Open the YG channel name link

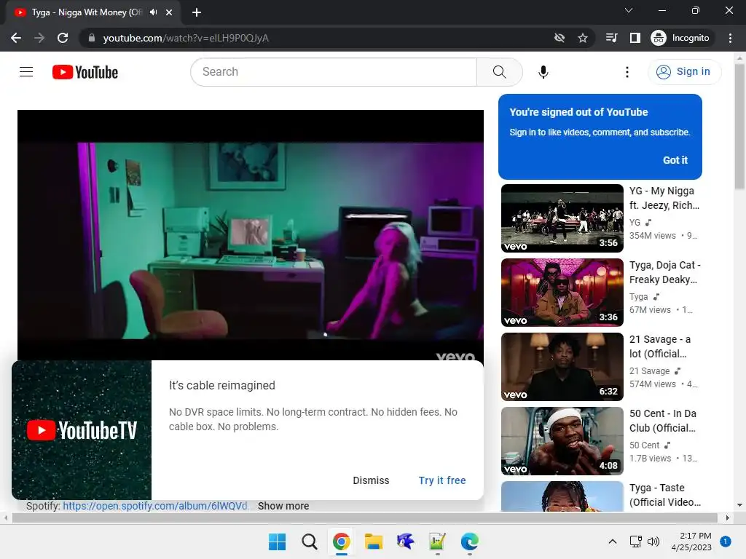(x=635, y=223)
